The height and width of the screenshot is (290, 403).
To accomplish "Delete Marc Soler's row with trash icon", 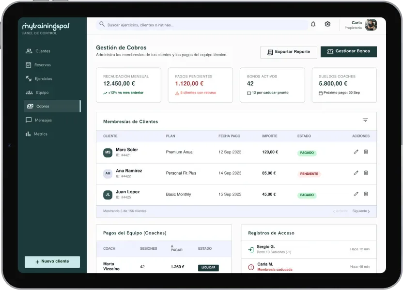I will click(x=366, y=152).
